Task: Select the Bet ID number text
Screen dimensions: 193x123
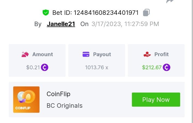Action: pyautogui.click(x=95, y=13)
